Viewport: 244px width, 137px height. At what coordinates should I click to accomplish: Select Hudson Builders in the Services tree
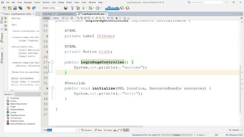coord(17,110)
